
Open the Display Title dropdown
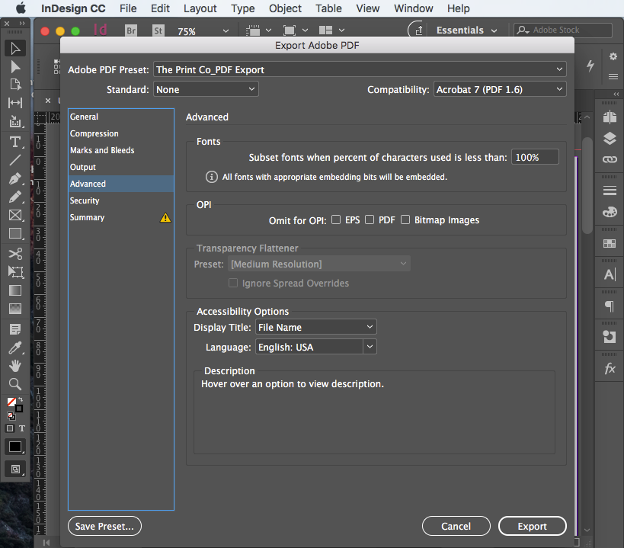(x=315, y=326)
